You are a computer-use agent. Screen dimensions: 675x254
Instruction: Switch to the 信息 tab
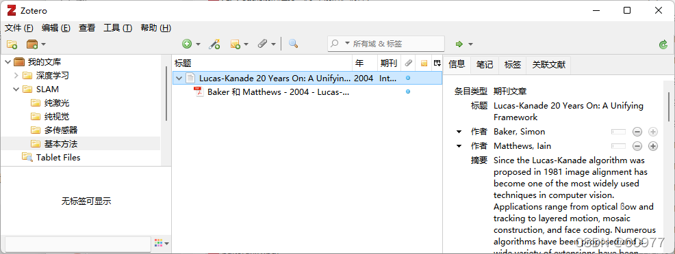457,64
